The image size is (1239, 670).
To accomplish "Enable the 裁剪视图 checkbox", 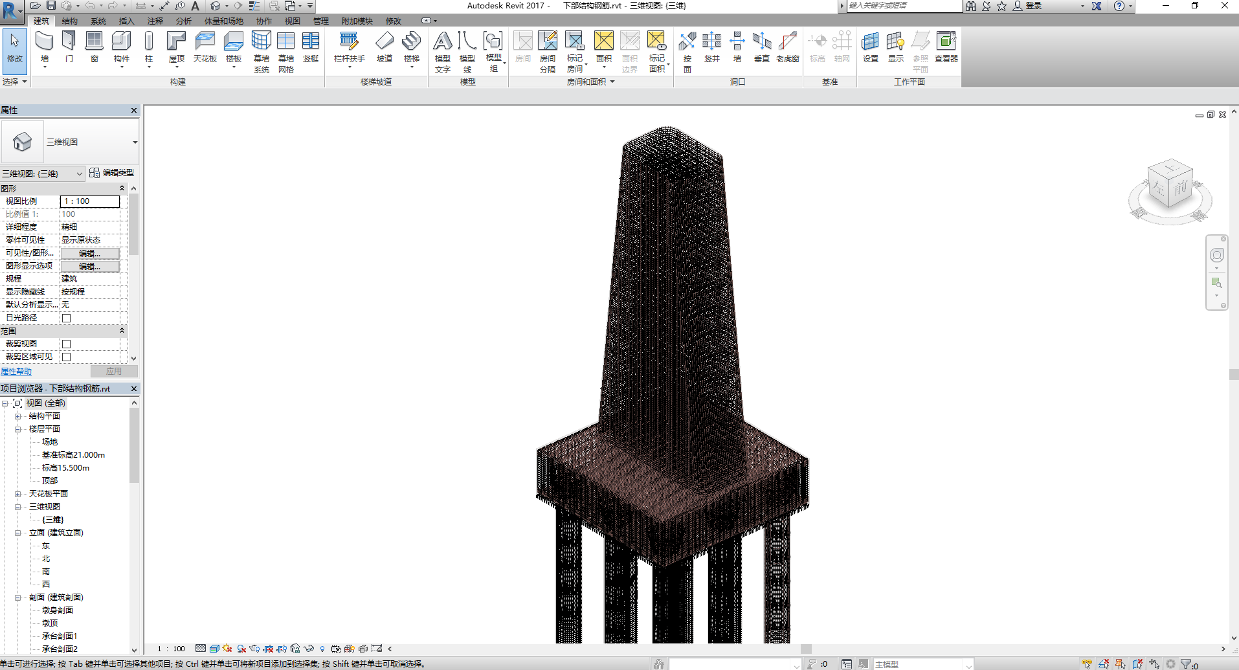I will [x=66, y=343].
